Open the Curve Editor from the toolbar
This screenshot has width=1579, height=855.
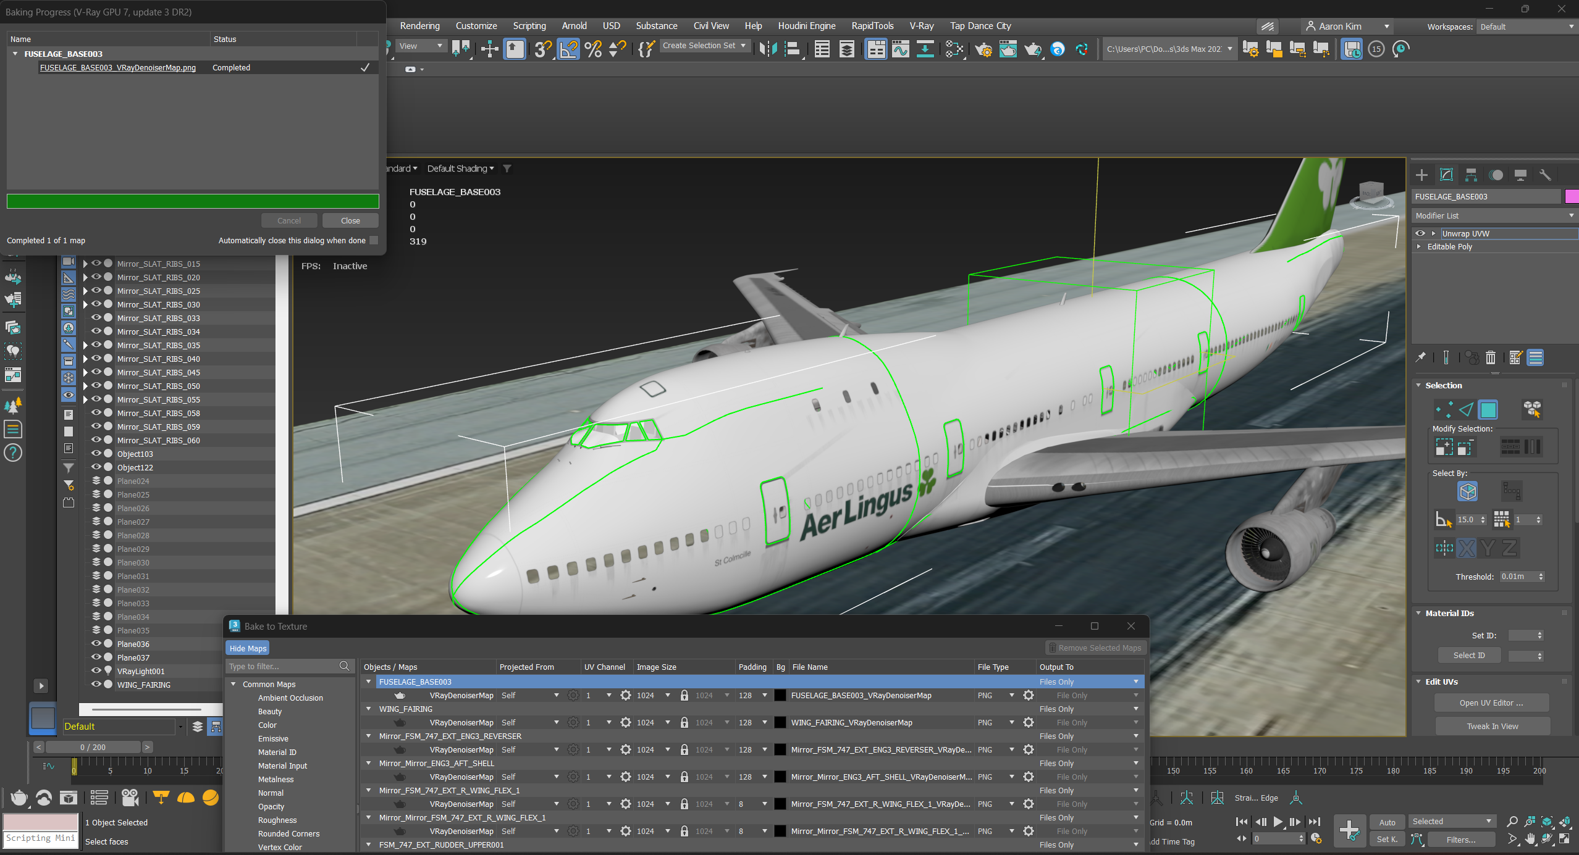pyautogui.click(x=901, y=49)
